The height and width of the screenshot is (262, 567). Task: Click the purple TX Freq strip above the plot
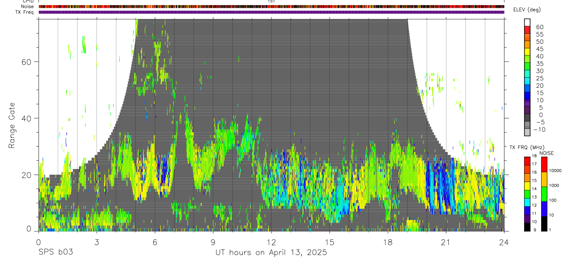(x=271, y=12)
